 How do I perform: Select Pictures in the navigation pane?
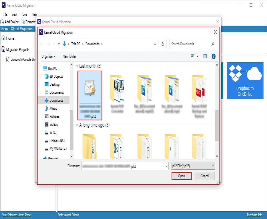52,116
